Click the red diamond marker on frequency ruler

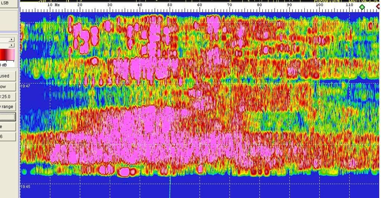pyautogui.click(x=379, y=7)
